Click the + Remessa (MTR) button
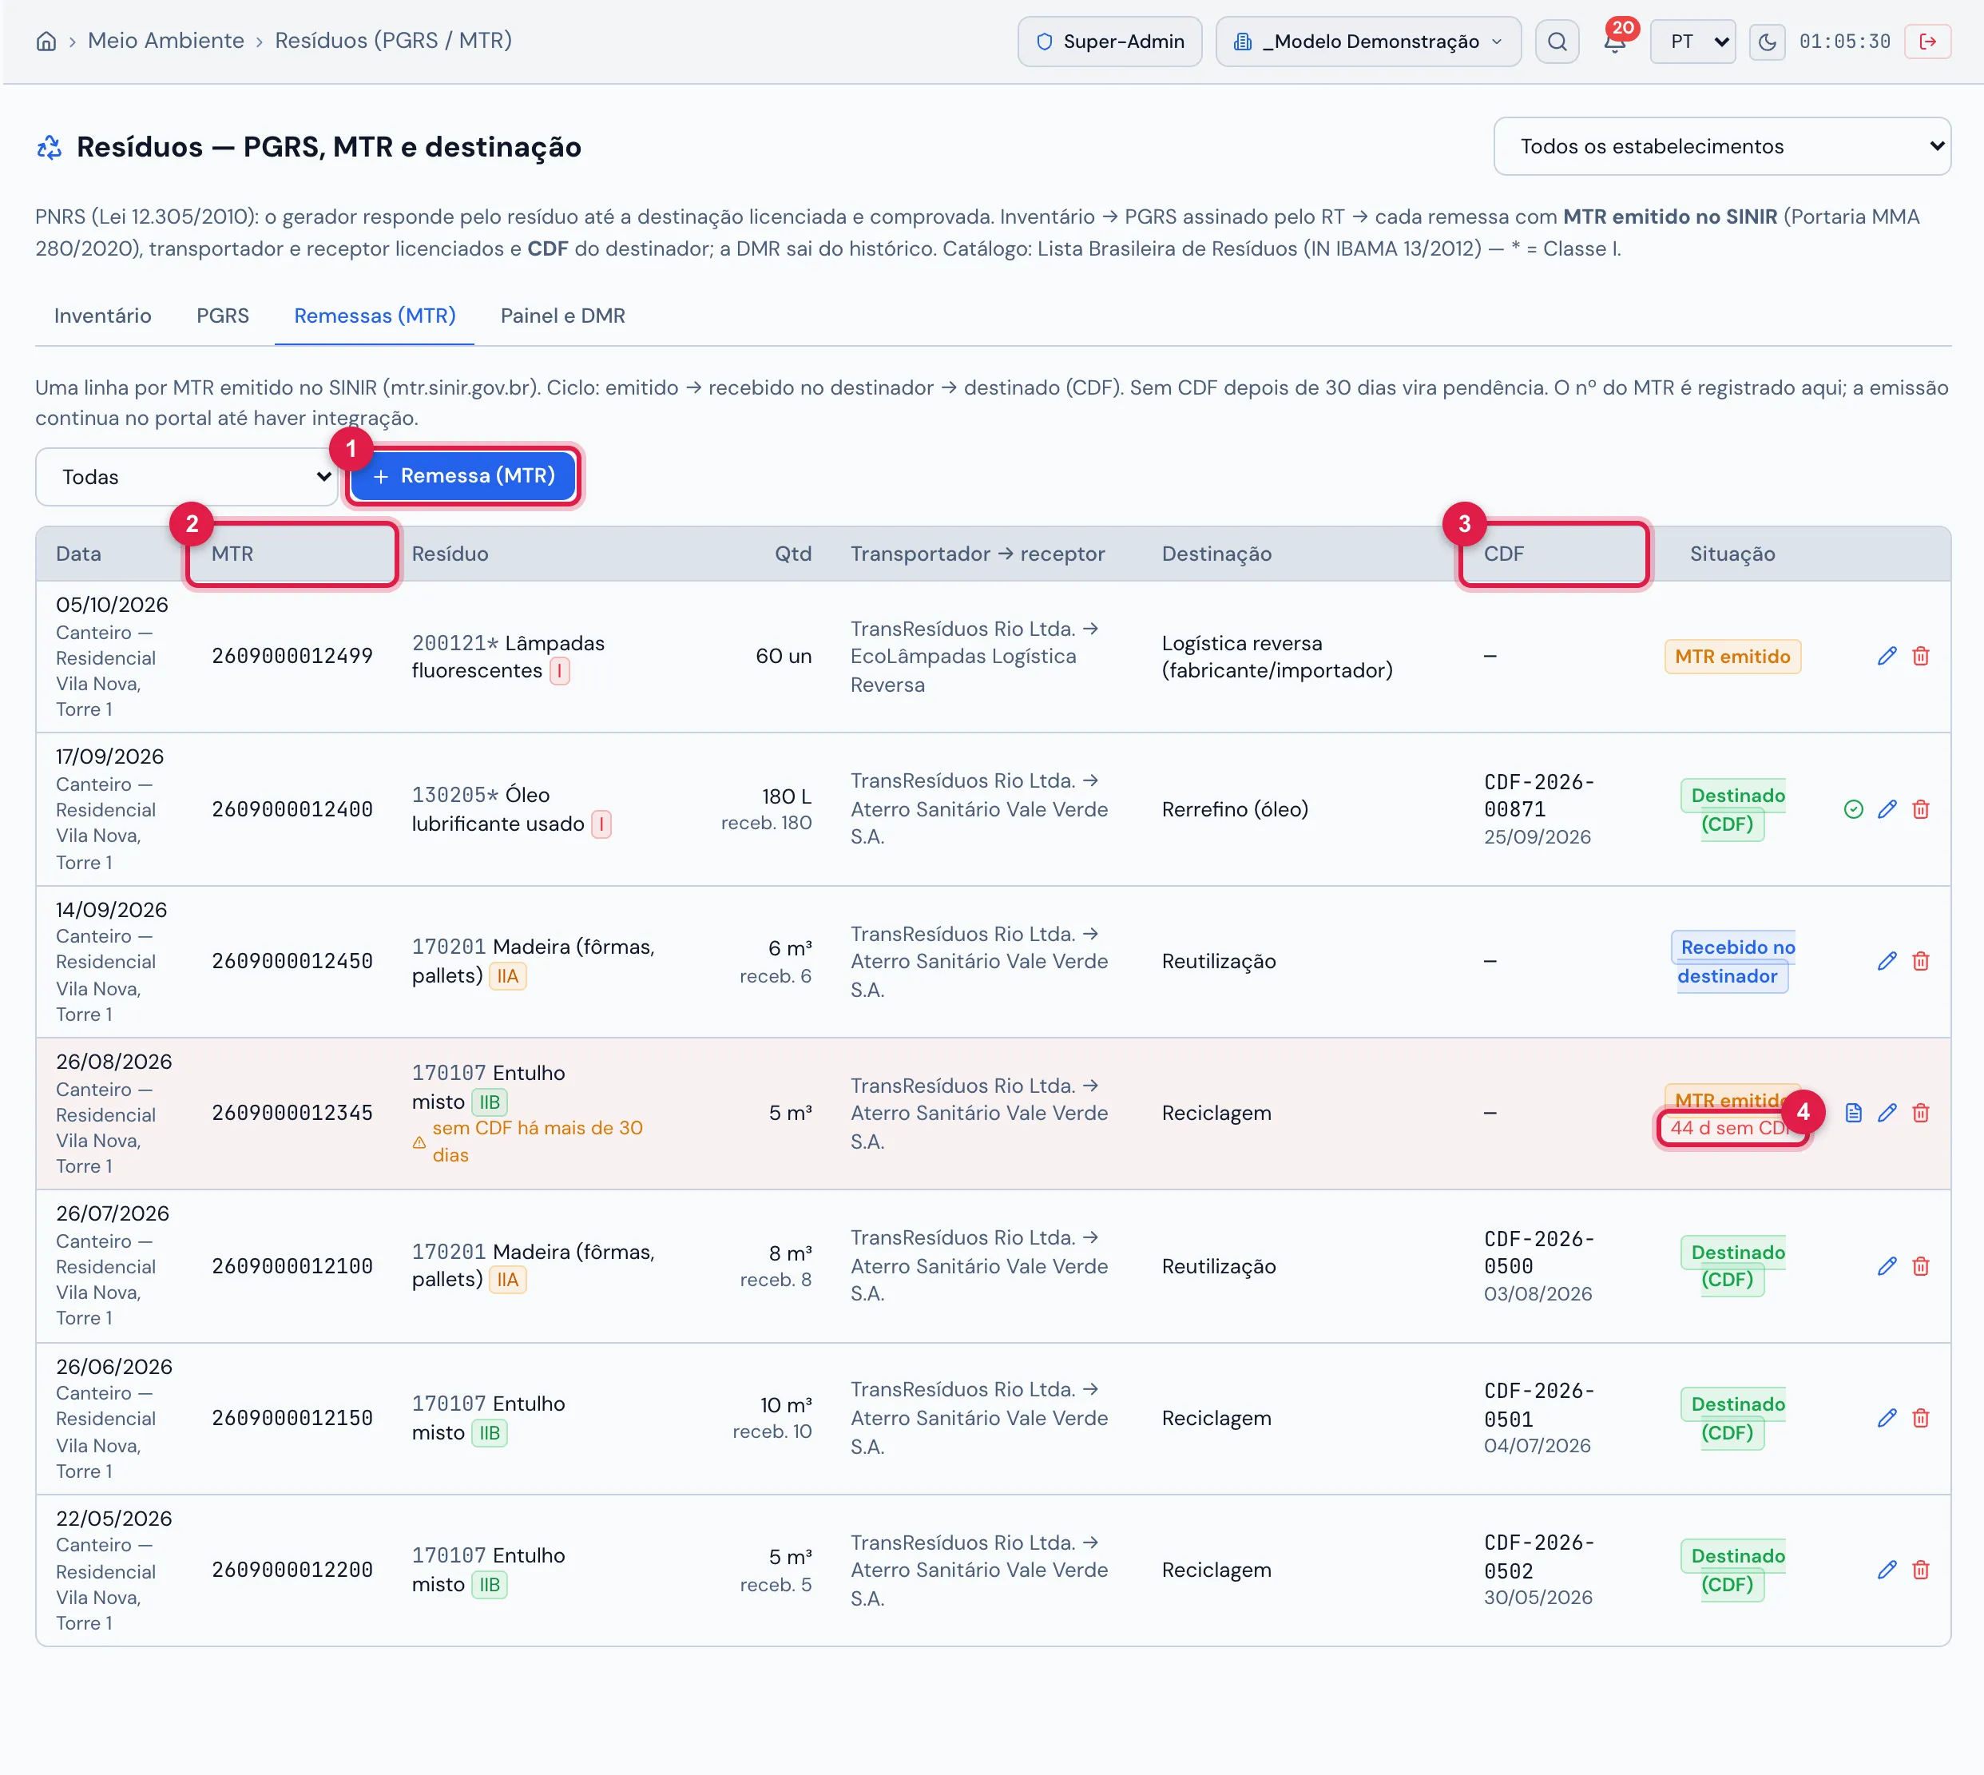Image resolution: width=1984 pixels, height=1775 pixels. [463, 476]
